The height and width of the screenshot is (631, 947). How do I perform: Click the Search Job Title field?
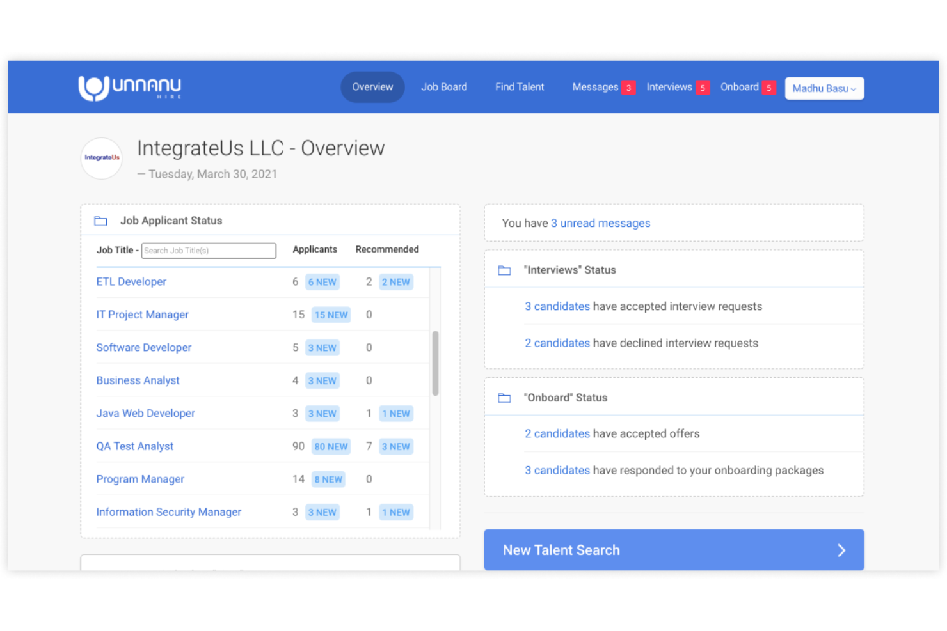[x=209, y=251]
